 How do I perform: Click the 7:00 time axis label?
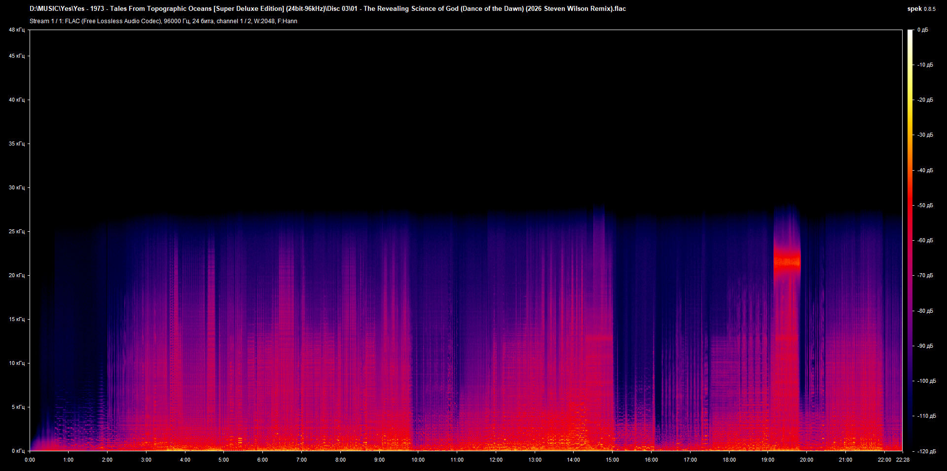coord(301,460)
